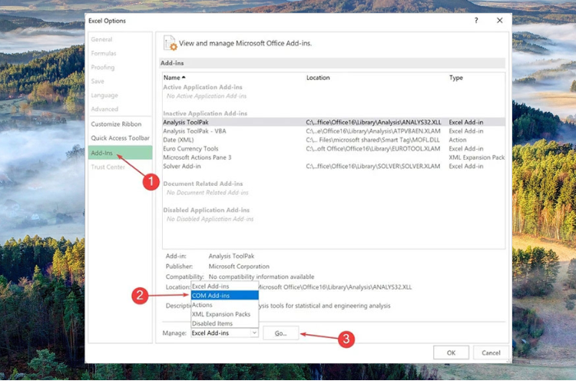The height and width of the screenshot is (384, 576).
Task: Choose Actions in the dropdown list
Action: tap(224, 305)
